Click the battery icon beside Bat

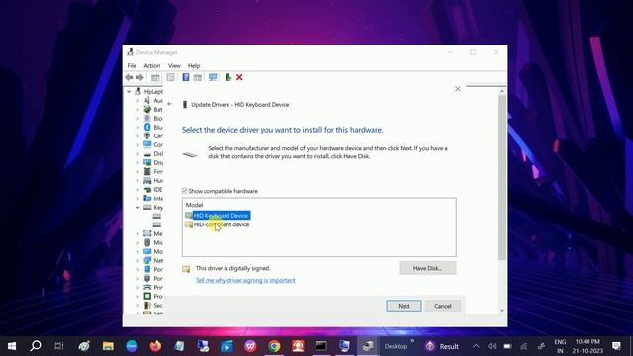(x=147, y=110)
